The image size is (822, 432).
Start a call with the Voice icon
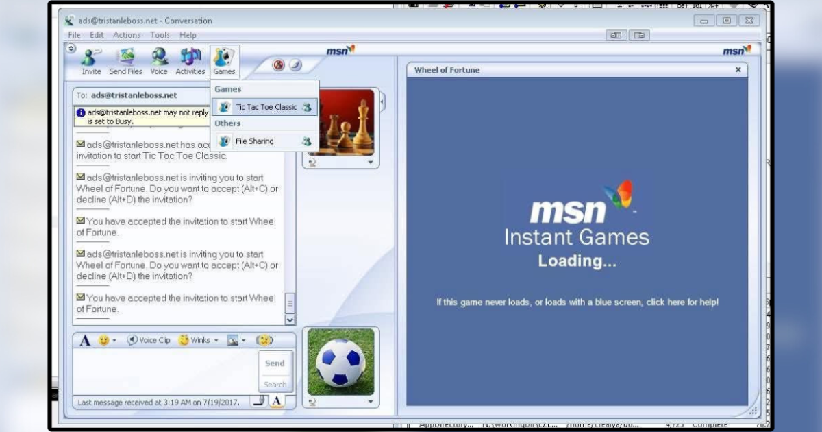click(x=159, y=60)
